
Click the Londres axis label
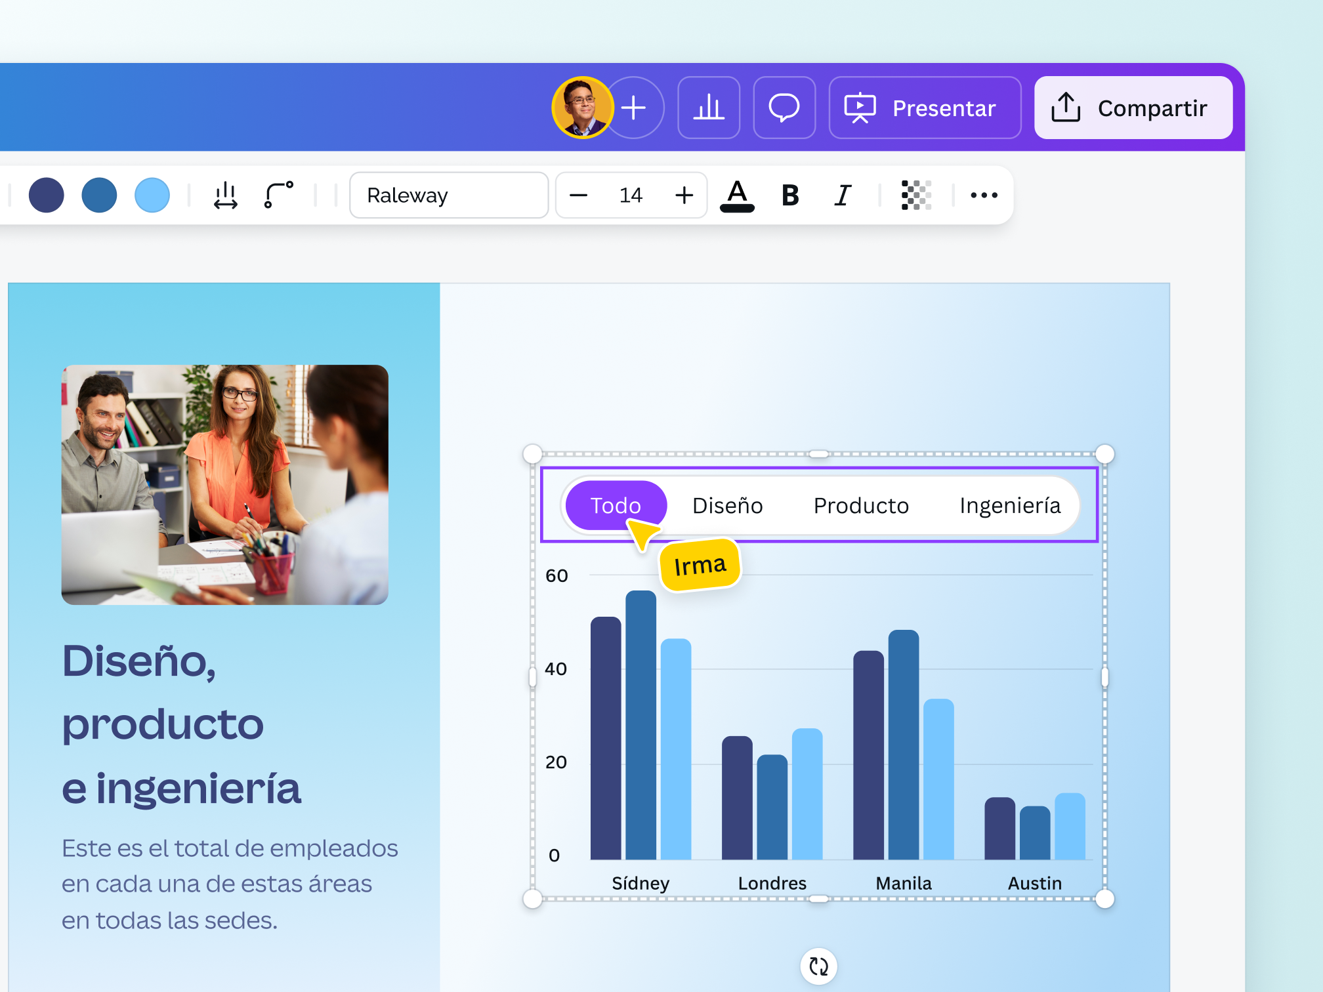coord(772,883)
